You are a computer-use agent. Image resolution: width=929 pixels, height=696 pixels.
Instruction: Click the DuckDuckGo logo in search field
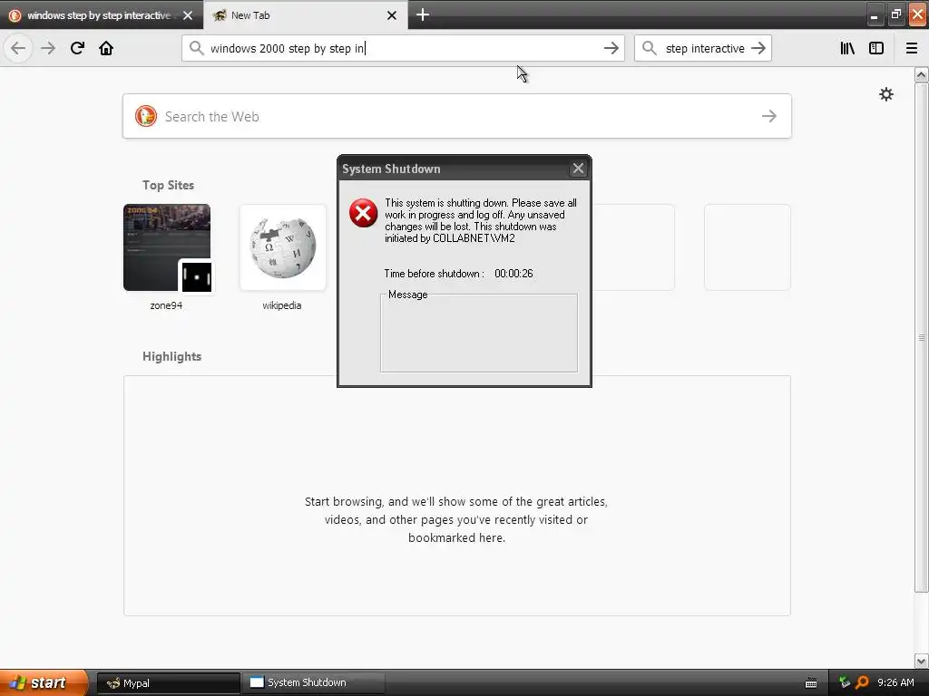coord(146,116)
